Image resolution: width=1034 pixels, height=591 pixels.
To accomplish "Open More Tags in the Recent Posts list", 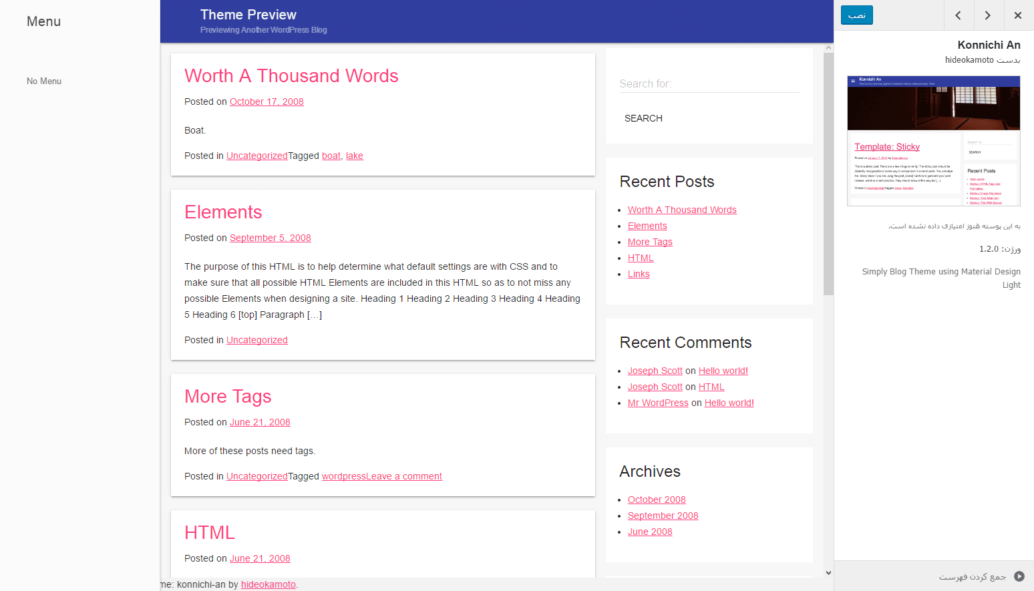I will pos(650,242).
